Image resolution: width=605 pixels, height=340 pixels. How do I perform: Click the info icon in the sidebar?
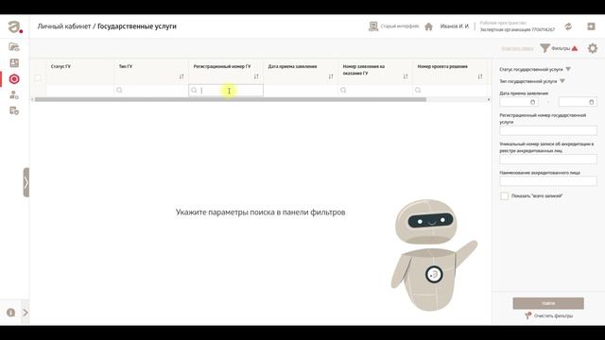point(10,313)
